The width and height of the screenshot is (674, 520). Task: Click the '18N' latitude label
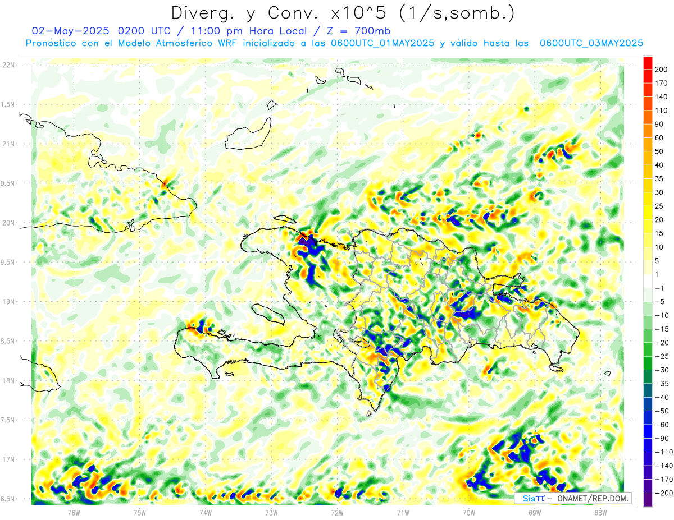click(x=8, y=380)
